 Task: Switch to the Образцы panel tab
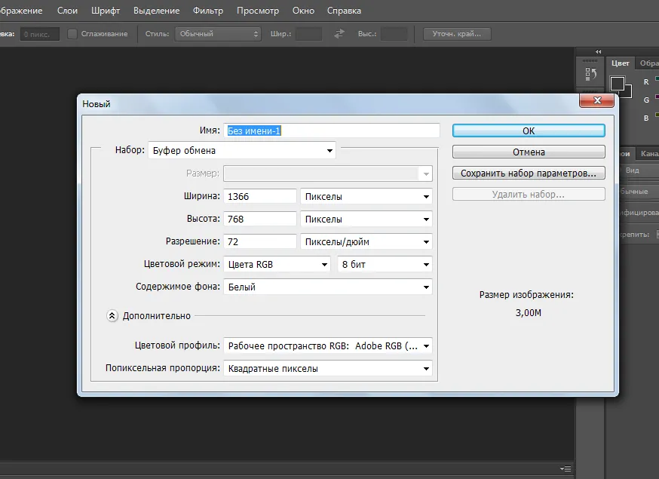click(x=648, y=63)
